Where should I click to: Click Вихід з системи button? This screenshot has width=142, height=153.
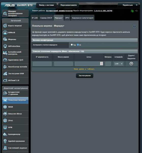[46, 5]
